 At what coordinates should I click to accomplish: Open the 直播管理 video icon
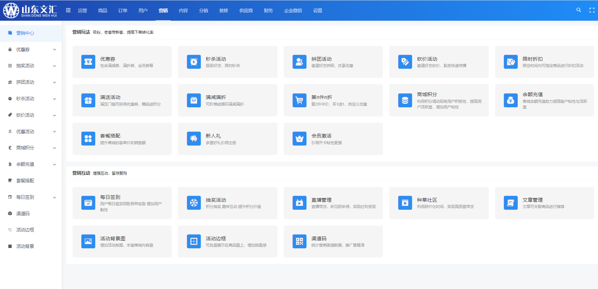point(300,203)
